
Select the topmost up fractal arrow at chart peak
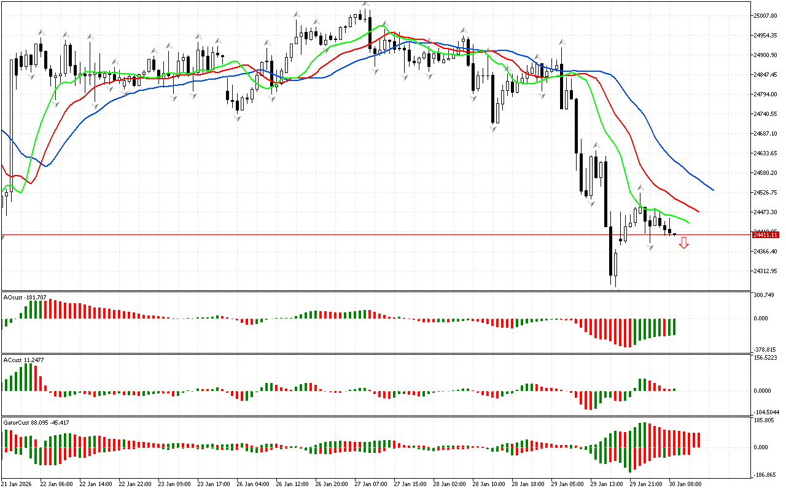[365, 4]
